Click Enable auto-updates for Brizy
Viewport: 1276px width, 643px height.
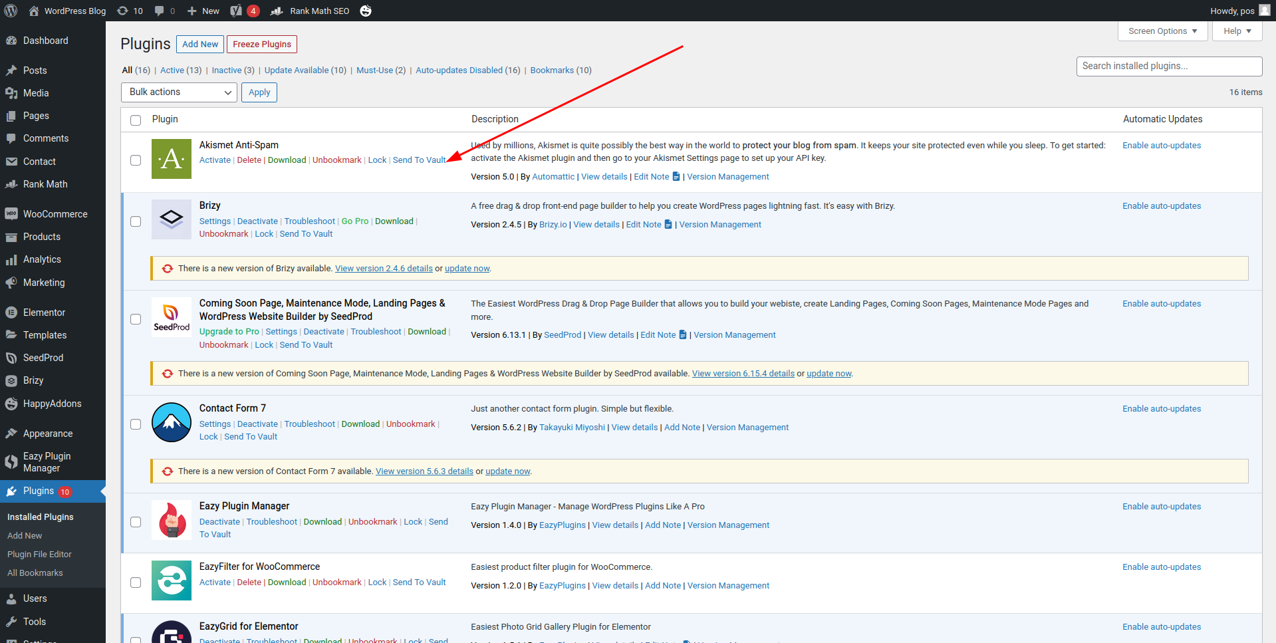point(1162,206)
